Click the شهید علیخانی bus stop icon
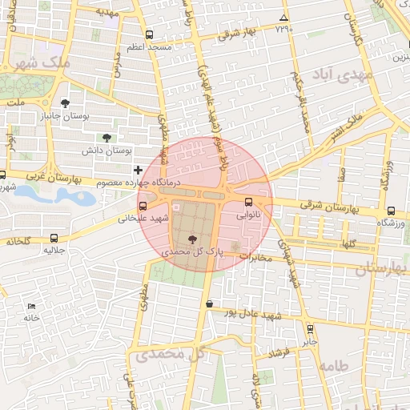 (143, 206)
